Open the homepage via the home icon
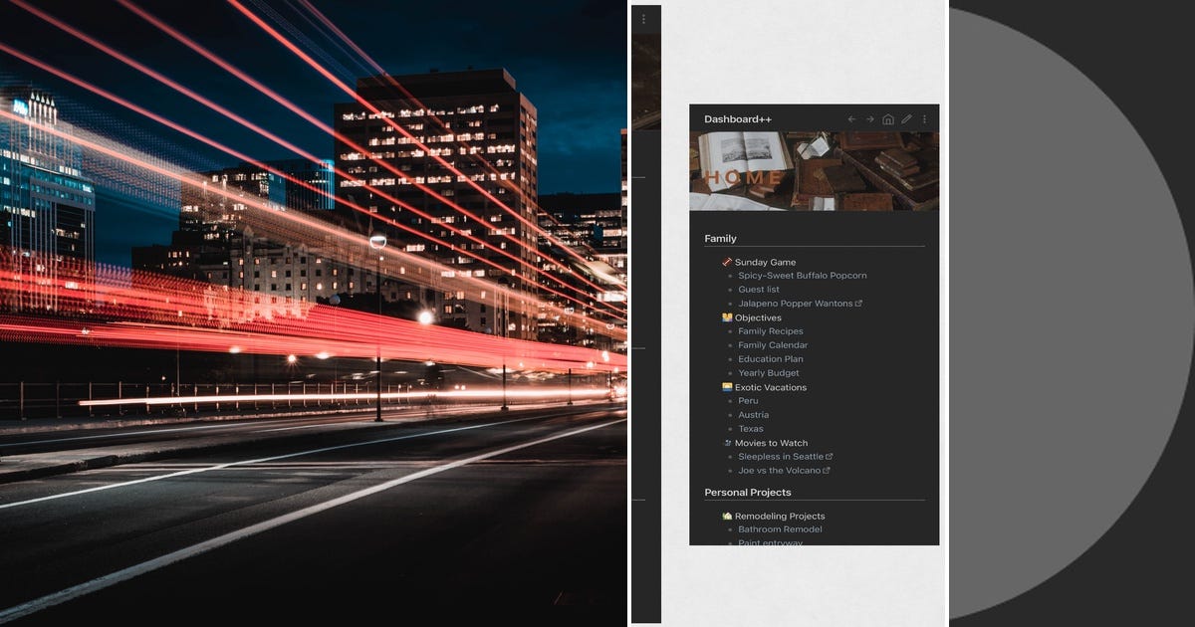Screen dimensions: 1195x627 (x=888, y=118)
